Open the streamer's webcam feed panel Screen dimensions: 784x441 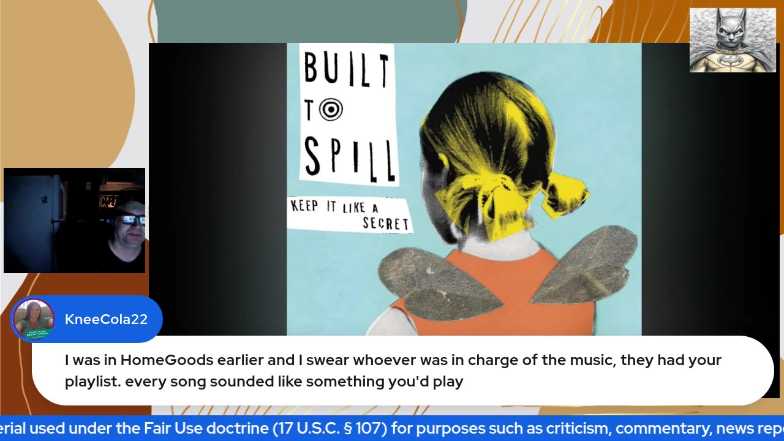[75, 221]
